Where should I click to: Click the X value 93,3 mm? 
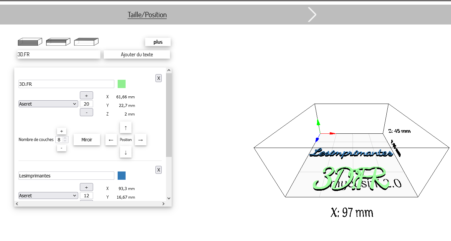click(x=127, y=189)
